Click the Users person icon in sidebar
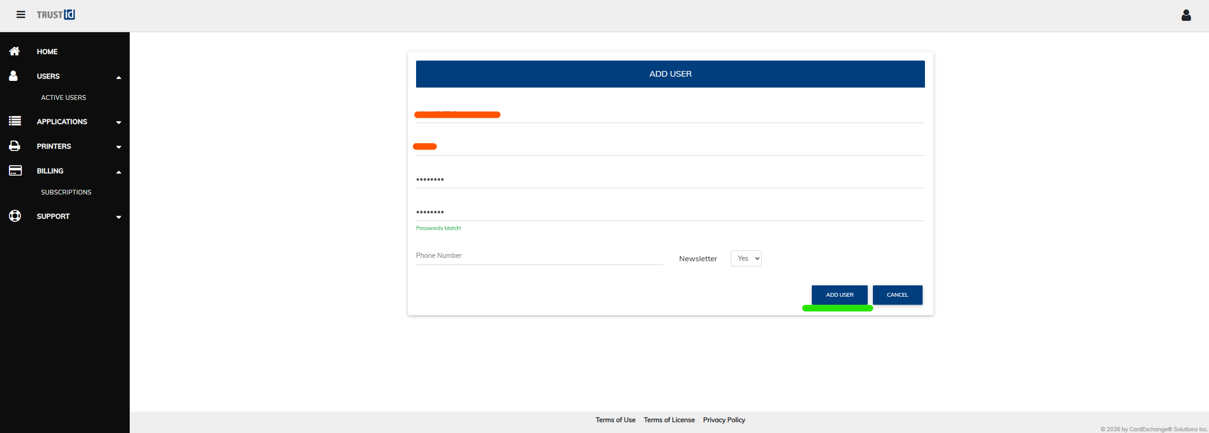This screenshot has width=1209, height=433. coord(14,76)
